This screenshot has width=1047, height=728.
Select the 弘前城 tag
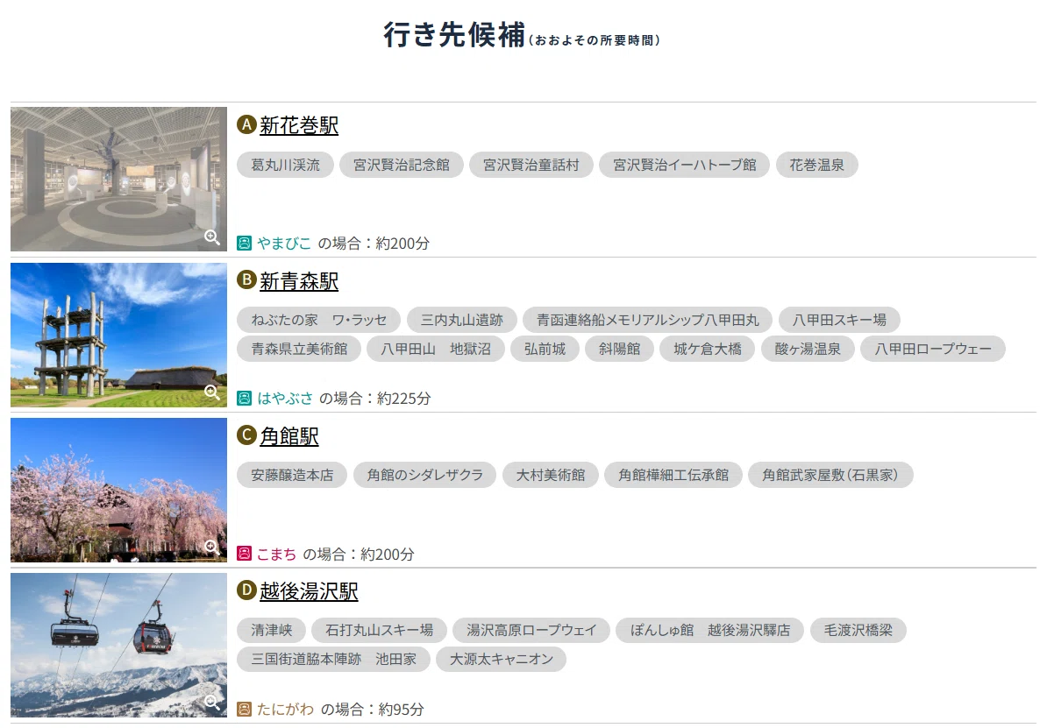545,349
